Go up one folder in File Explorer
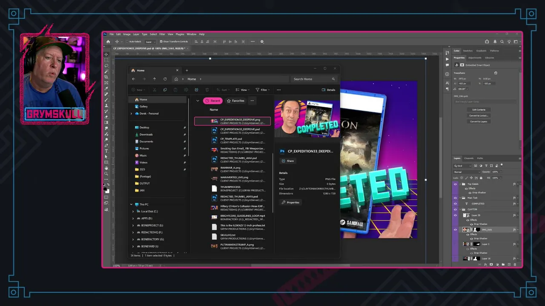545x306 pixels. click(154, 79)
